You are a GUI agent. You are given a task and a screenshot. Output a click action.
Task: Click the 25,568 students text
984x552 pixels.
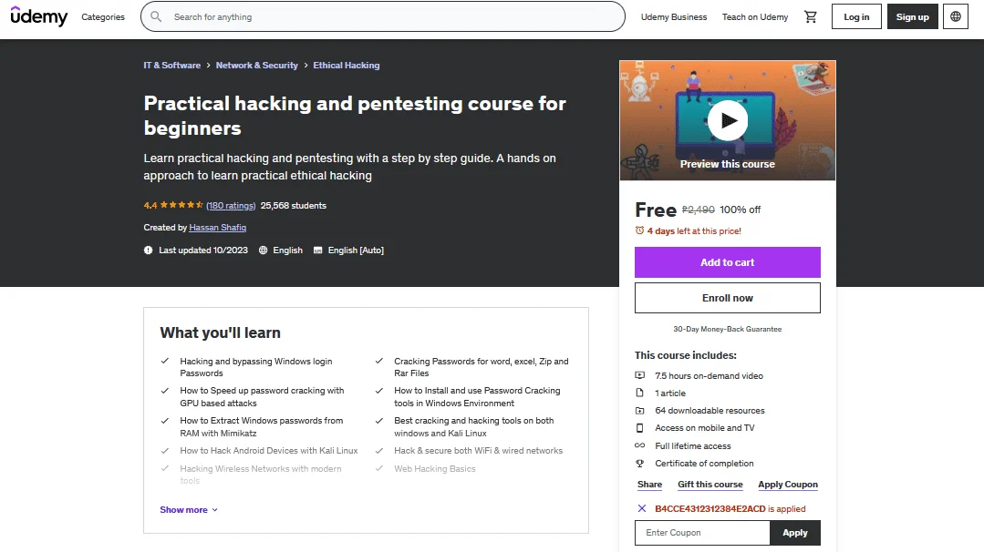click(x=293, y=206)
